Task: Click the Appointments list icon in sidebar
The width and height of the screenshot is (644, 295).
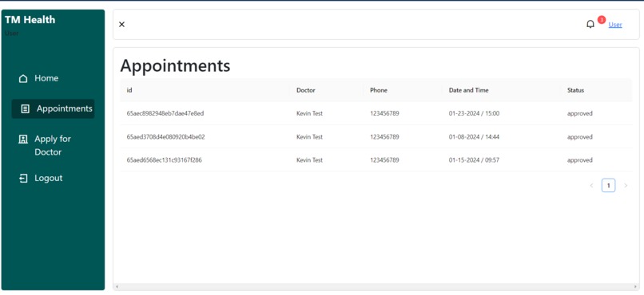Action: [26, 109]
